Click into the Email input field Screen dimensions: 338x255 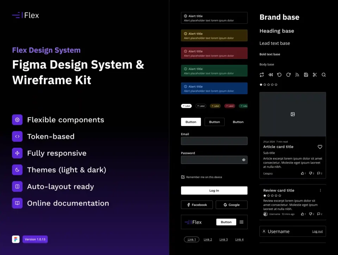click(x=214, y=141)
